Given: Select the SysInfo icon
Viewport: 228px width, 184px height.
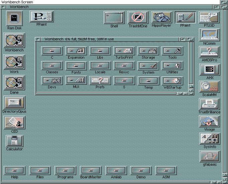Looking at the screenshot, I should click(210, 139).
